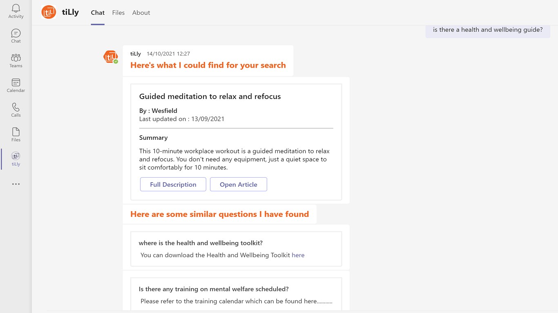The image size is (558, 313).
Task: Click the 'Guided meditation to relax and refocus' title
Action: coord(210,97)
